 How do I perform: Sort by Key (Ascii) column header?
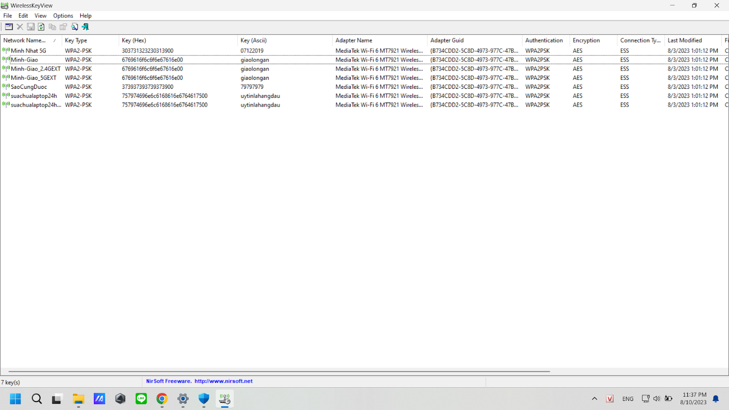285,40
